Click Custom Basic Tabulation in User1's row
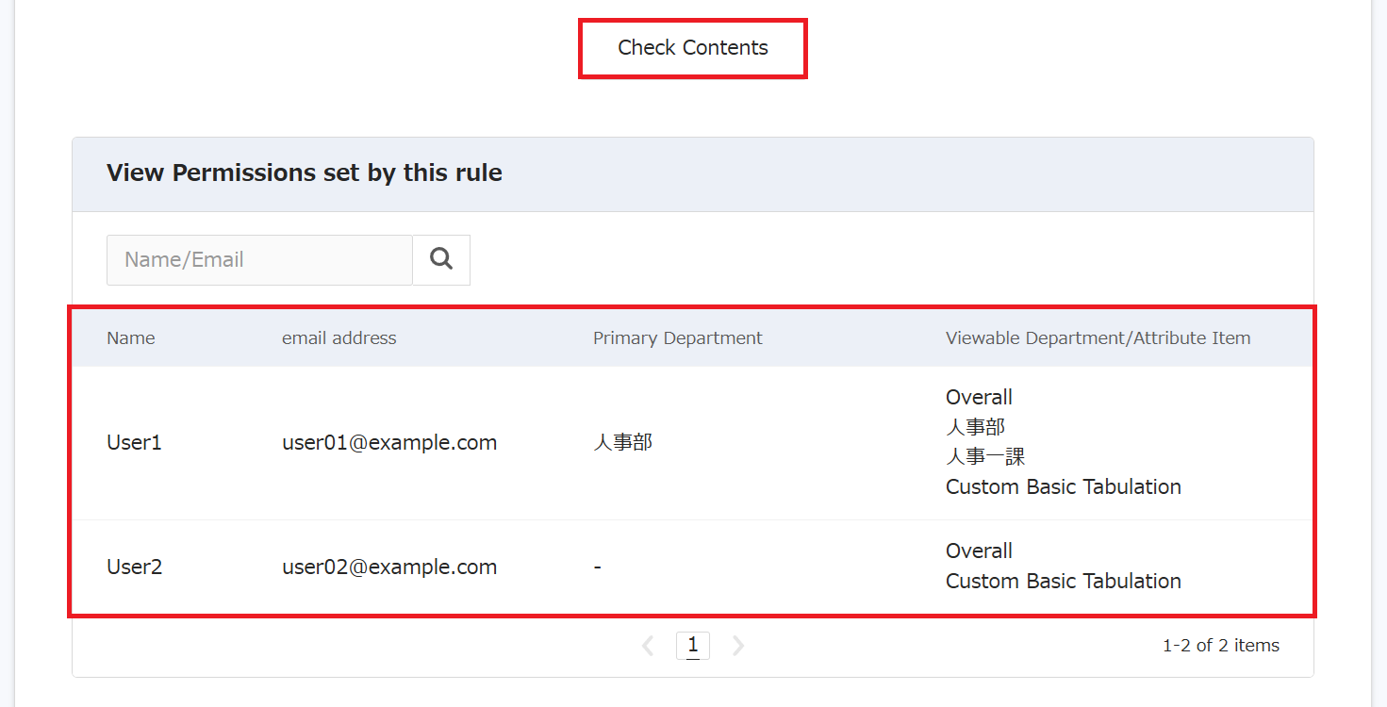 tap(1063, 487)
